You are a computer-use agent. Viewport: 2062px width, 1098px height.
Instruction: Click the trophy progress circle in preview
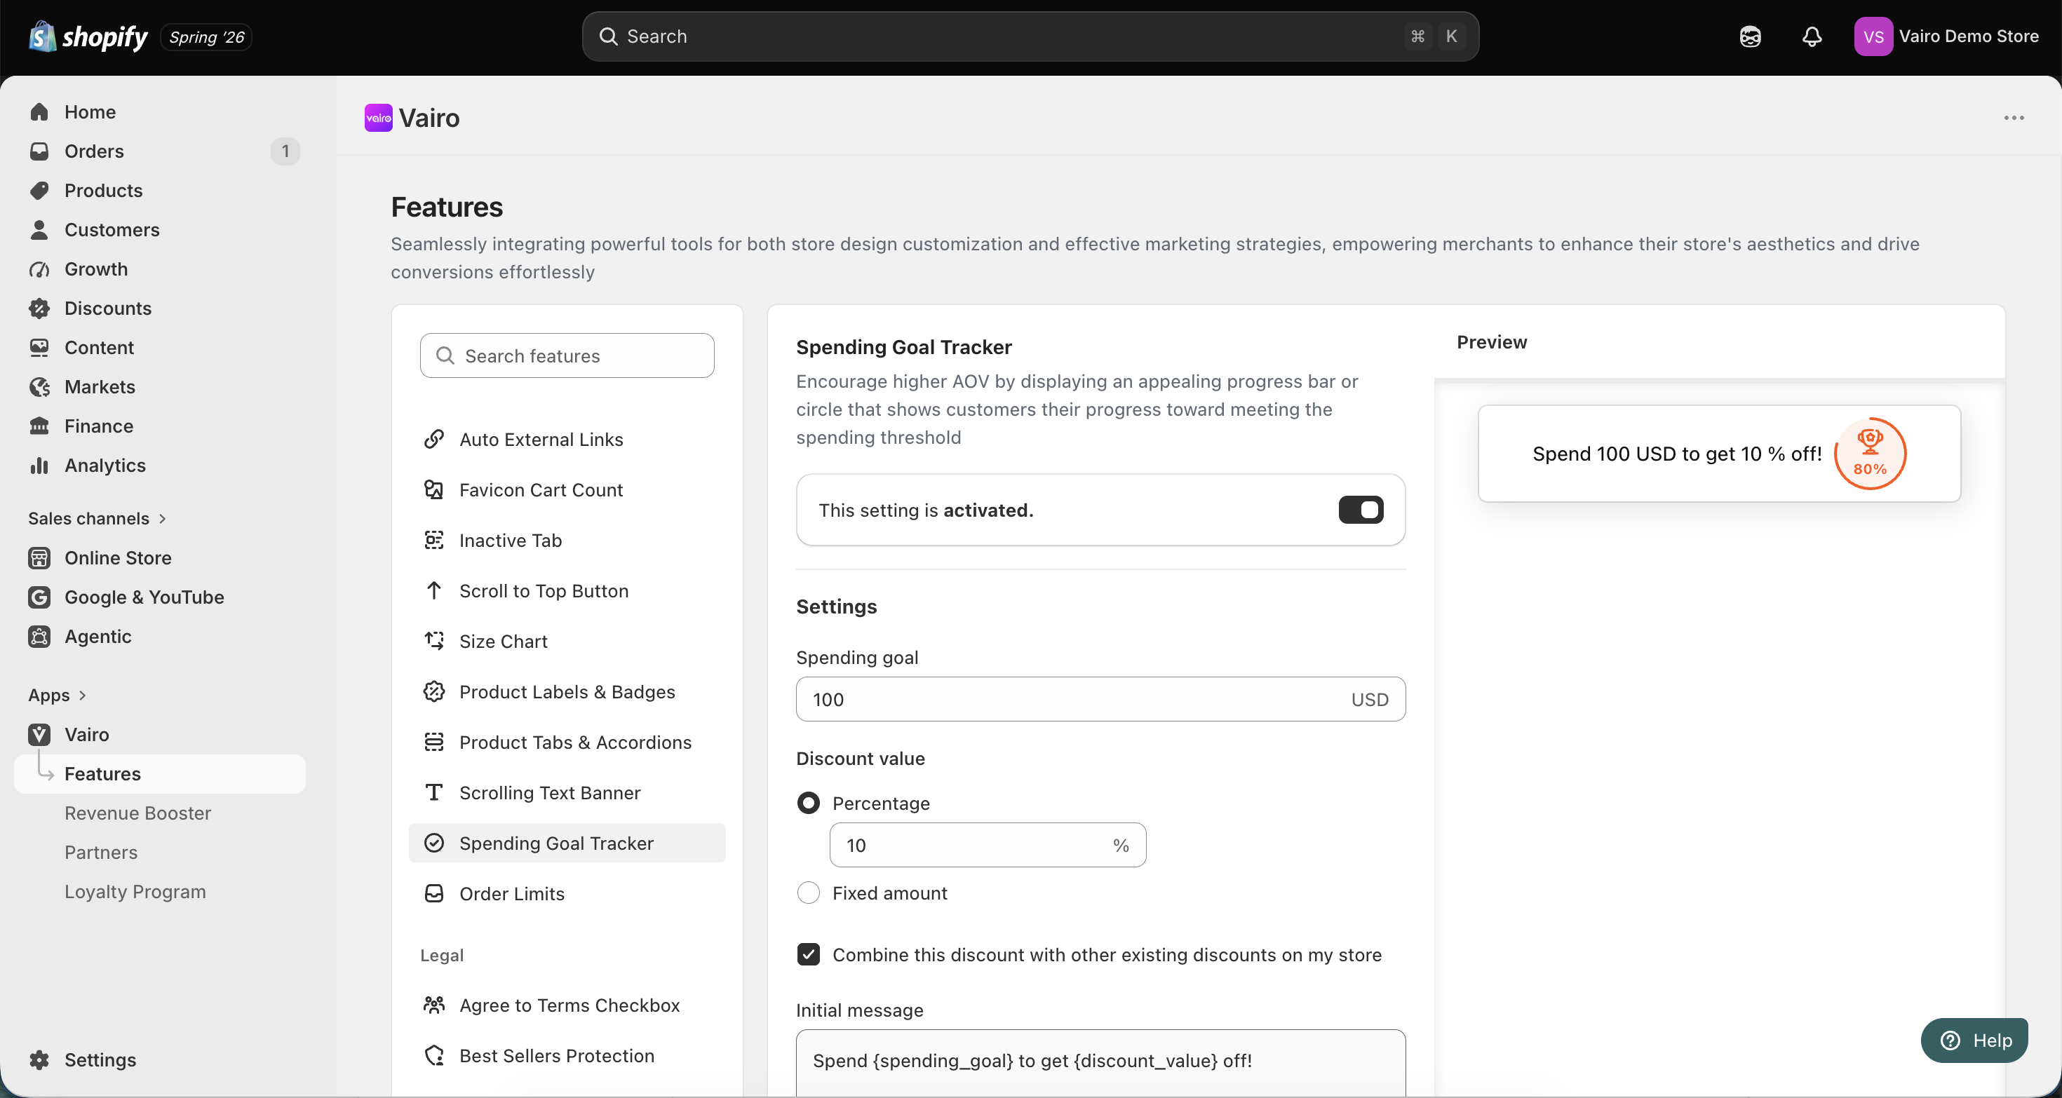1870,454
